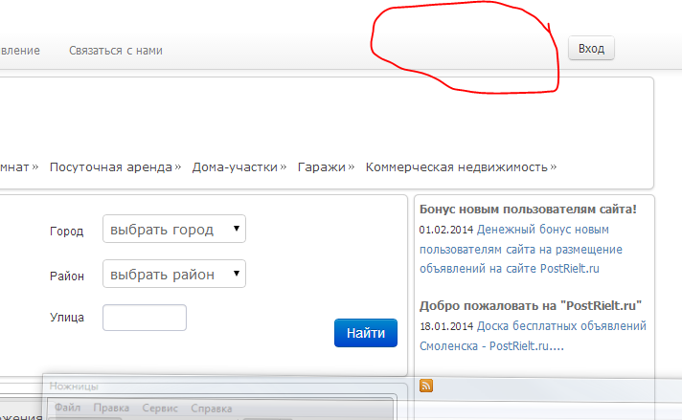This screenshot has width=682, height=420.
Task: Click the orange RSS feed icon
Action: pos(426,386)
